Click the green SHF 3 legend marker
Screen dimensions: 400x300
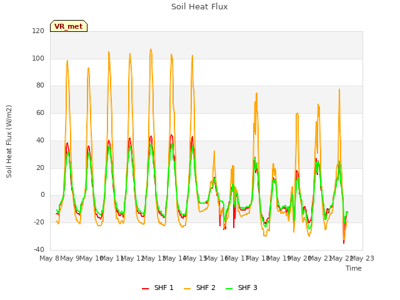pos(229,288)
